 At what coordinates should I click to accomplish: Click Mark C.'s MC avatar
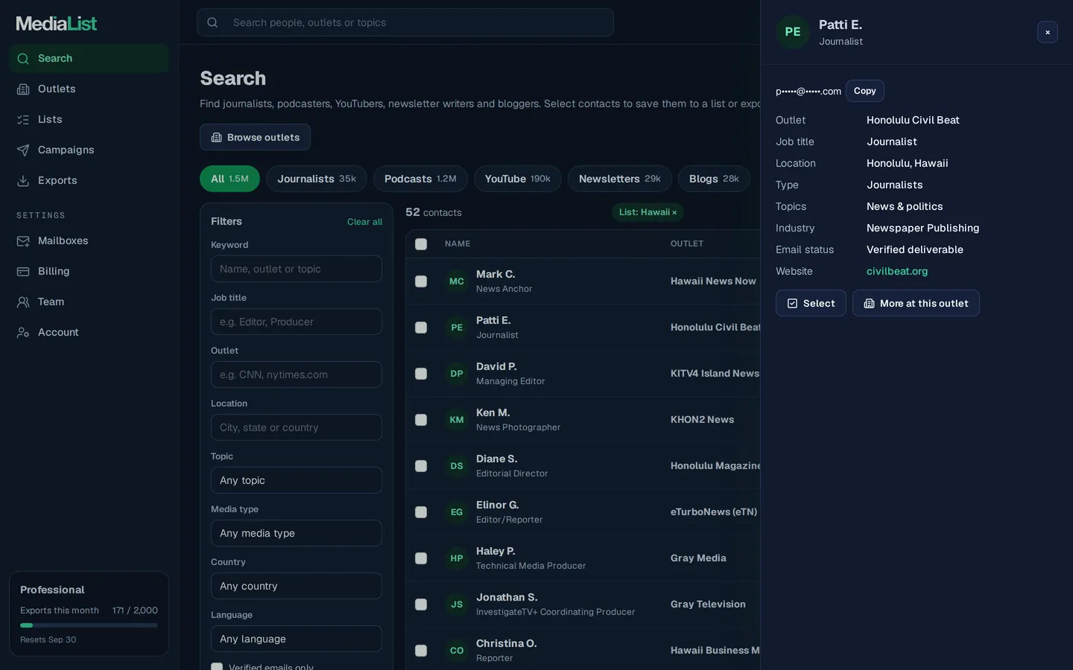click(x=457, y=281)
